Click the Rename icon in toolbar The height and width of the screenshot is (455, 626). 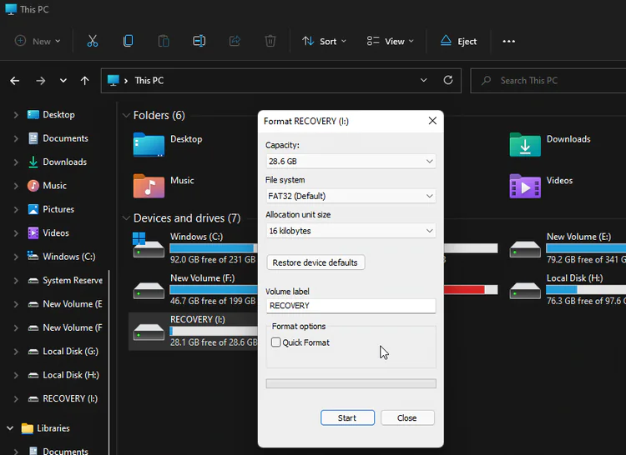coord(199,41)
